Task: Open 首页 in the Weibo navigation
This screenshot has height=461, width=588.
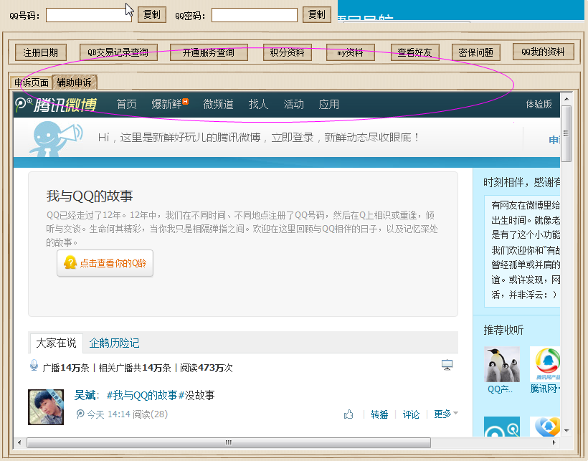Action: [x=126, y=104]
